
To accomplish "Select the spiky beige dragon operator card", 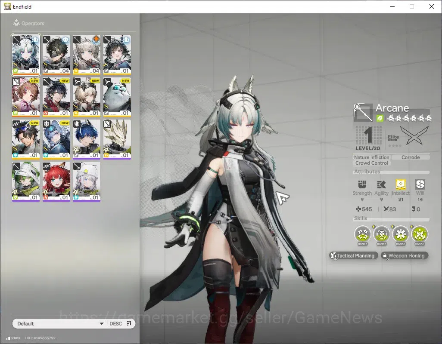I will pos(117,139).
